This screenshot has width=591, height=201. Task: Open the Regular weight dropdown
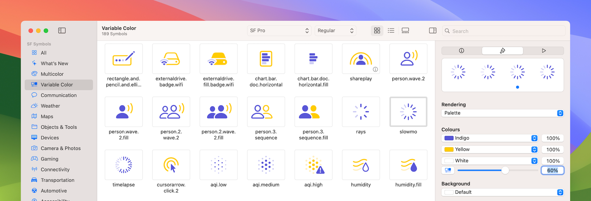335,30
